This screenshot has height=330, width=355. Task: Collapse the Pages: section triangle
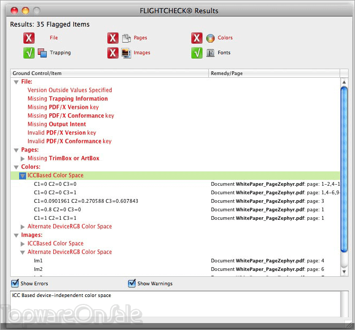coord(16,150)
